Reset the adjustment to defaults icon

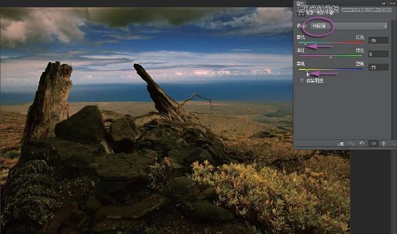[362, 143]
